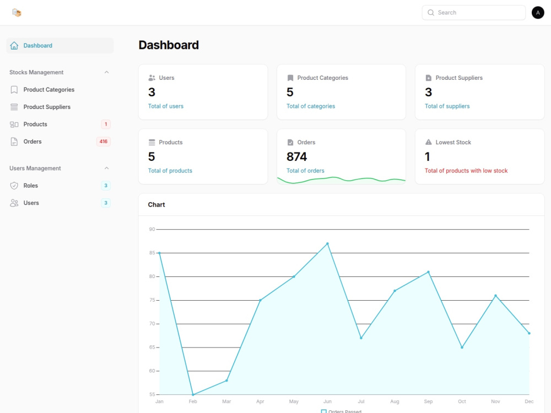Collapse the Stocks Management section
Viewport: 551px width, 413px height.
pyautogui.click(x=106, y=72)
